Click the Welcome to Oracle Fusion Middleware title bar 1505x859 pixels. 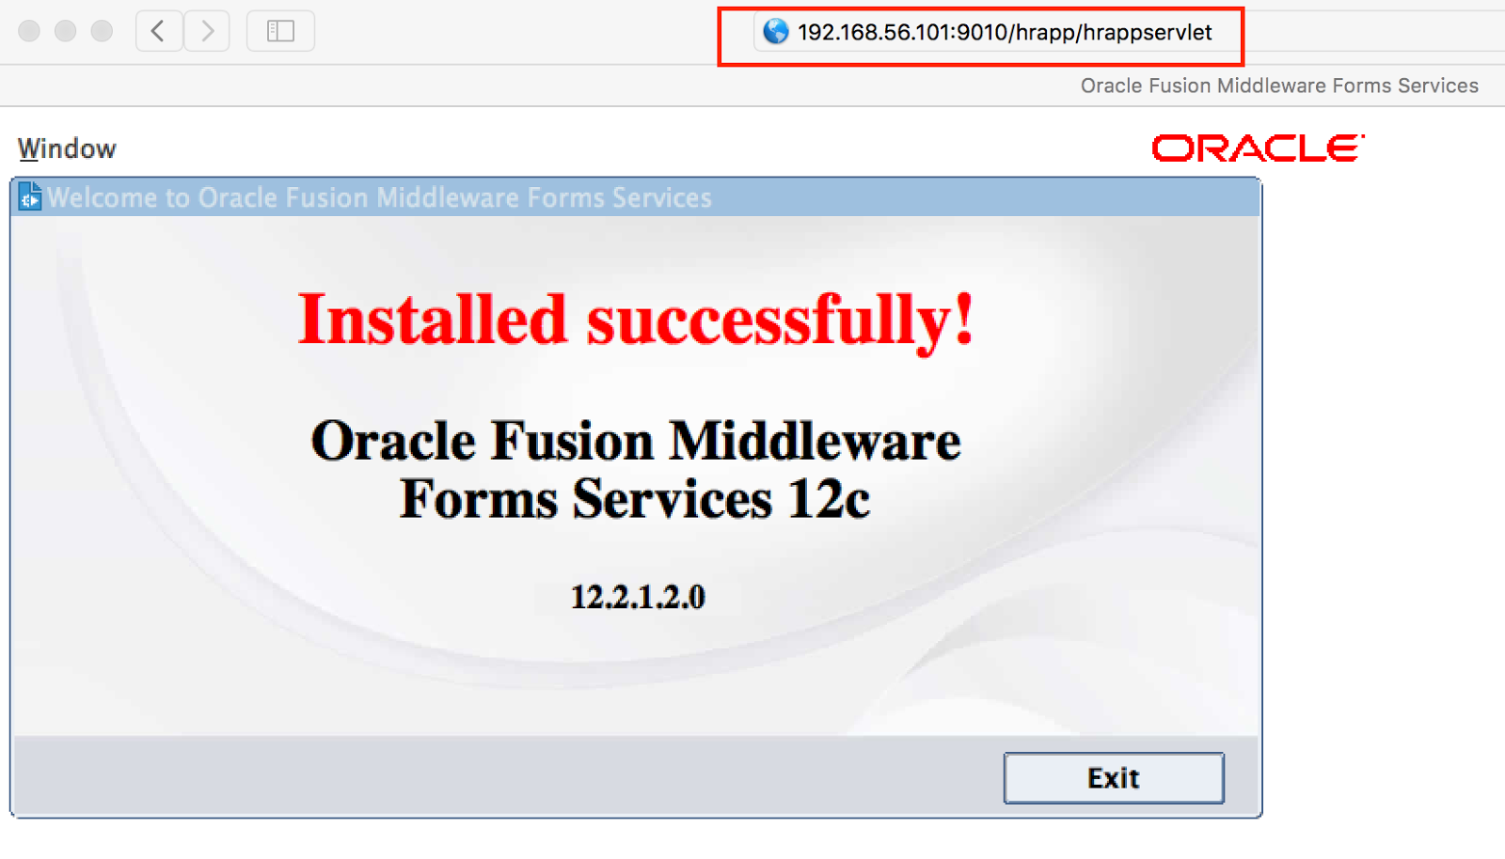coord(635,197)
